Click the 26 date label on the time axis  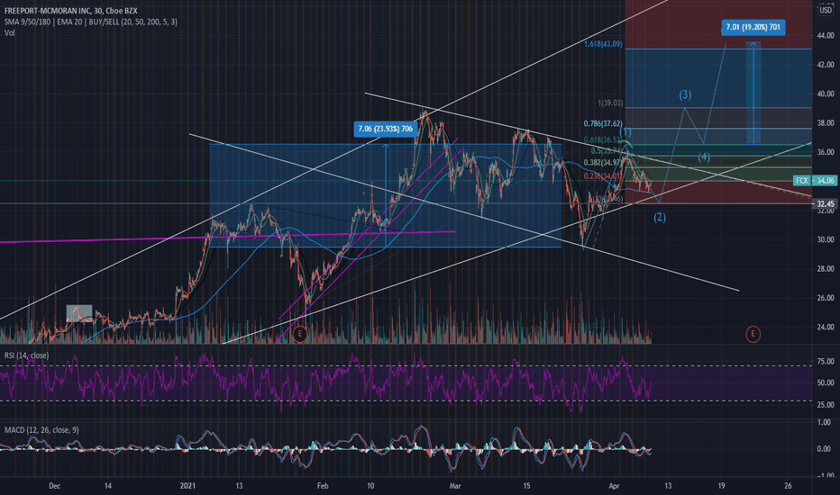click(x=788, y=486)
